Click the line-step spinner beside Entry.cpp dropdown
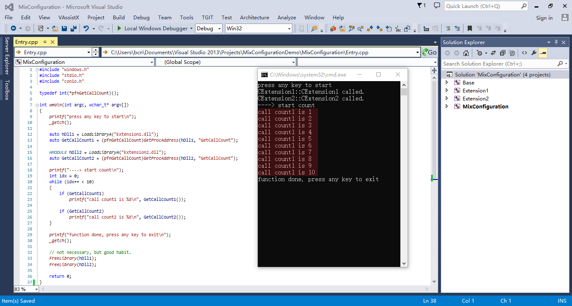 (96, 52)
